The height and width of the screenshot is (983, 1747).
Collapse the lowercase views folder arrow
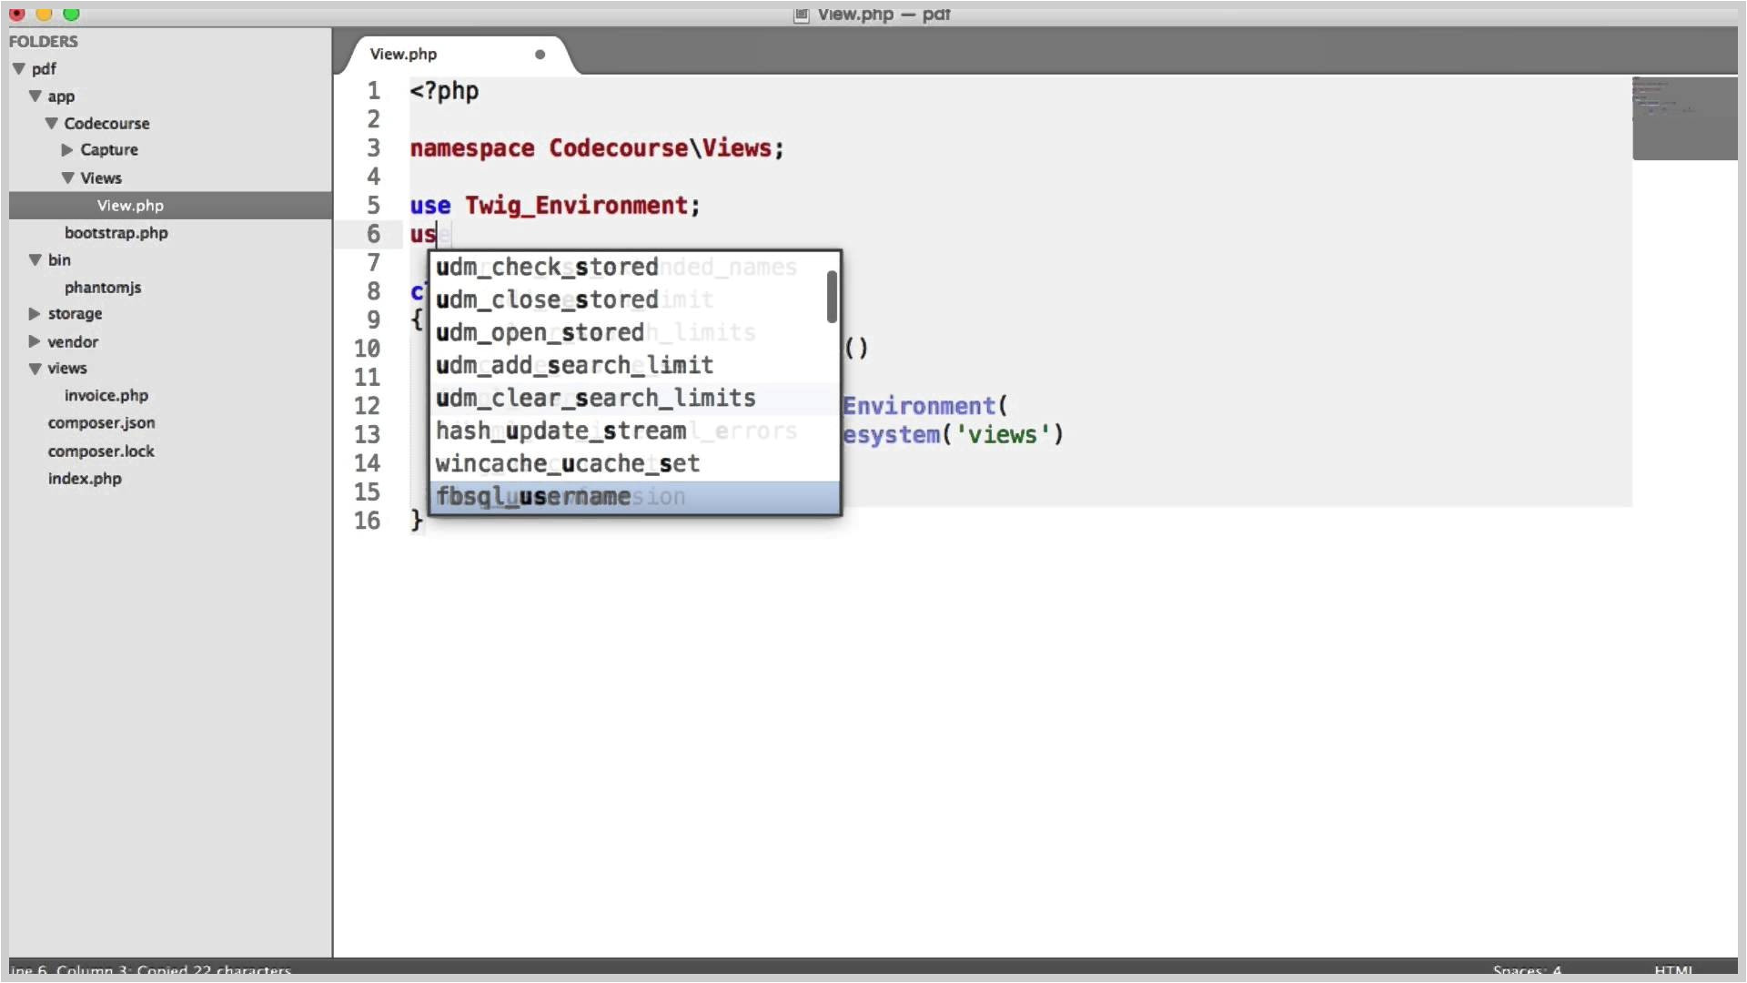35,369
